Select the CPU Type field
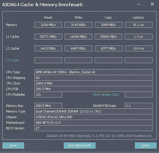This screenshot has height=153, width=159. tap(94, 72)
